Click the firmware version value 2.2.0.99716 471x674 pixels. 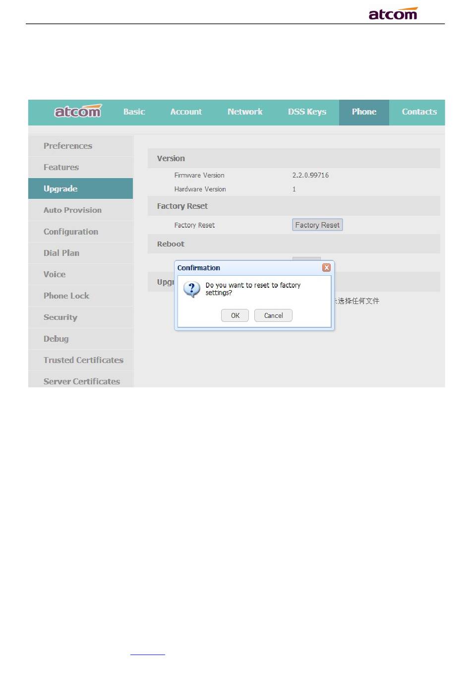pyautogui.click(x=310, y=175)
